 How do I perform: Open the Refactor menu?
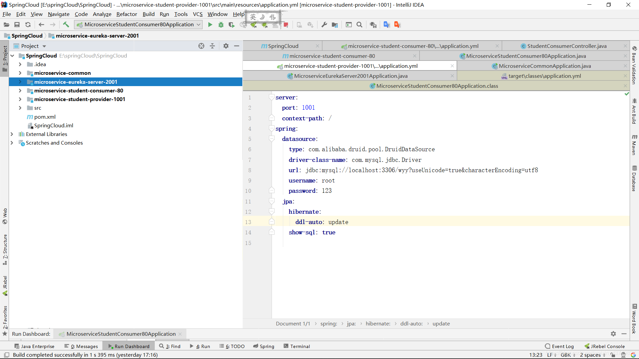pyautogui.click(x=126, y=14)
